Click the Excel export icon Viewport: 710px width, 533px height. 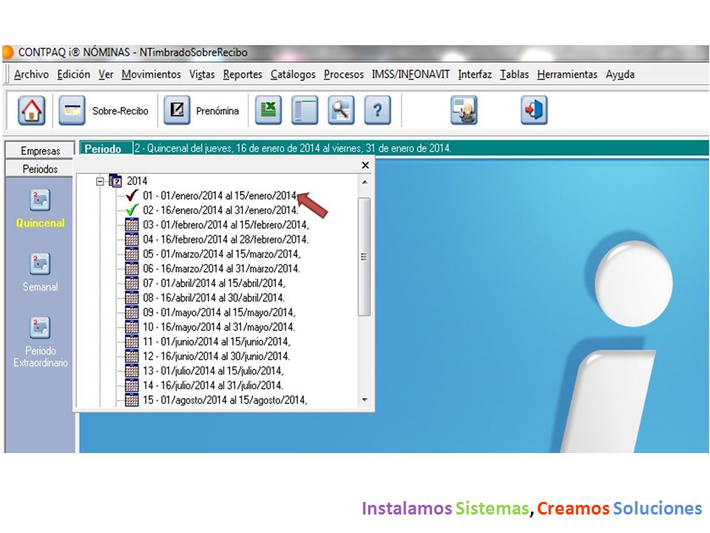tap(268, 110)
